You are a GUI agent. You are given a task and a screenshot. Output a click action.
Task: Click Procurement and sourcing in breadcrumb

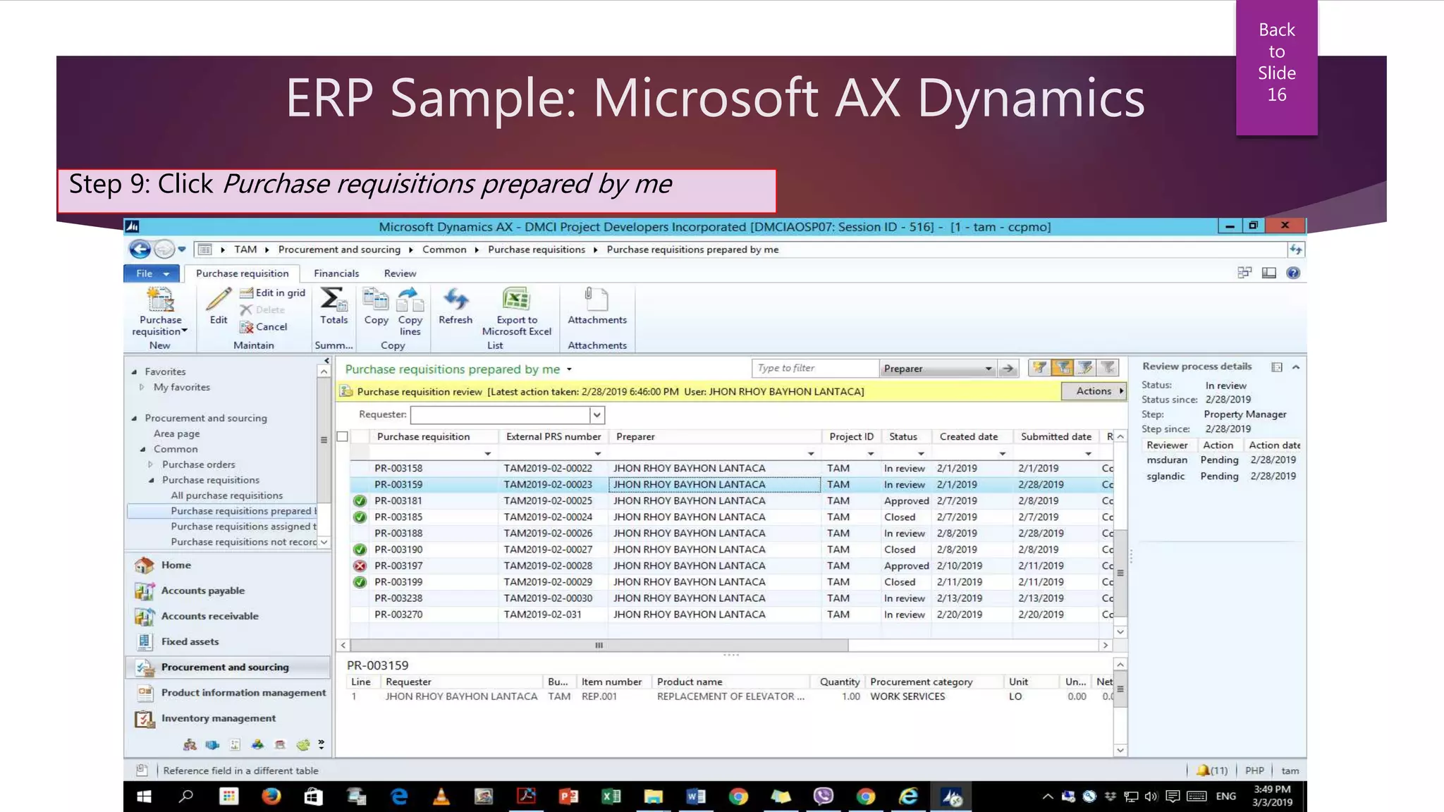point(339,250)
